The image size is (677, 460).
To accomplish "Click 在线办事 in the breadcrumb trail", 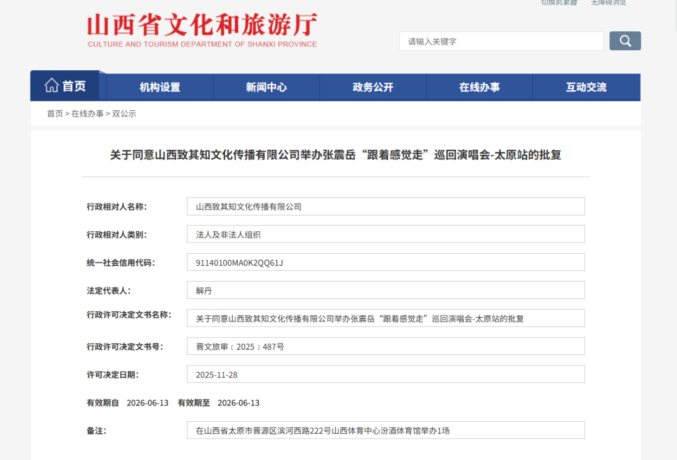I will point(88,113).
